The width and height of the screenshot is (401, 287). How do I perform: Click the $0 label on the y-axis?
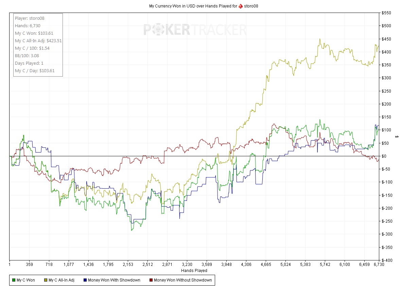click(x=384, y=156)
